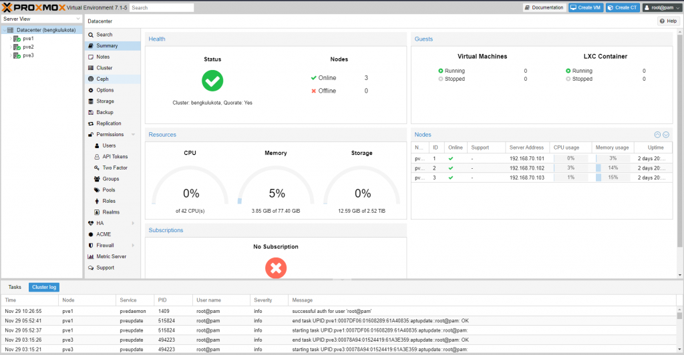This screenshot has height=355, width=684.
Task: Click the No Subscription red X icon
Action: click(276, 268)
